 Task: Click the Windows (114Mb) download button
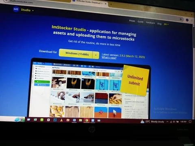point(76,54)
